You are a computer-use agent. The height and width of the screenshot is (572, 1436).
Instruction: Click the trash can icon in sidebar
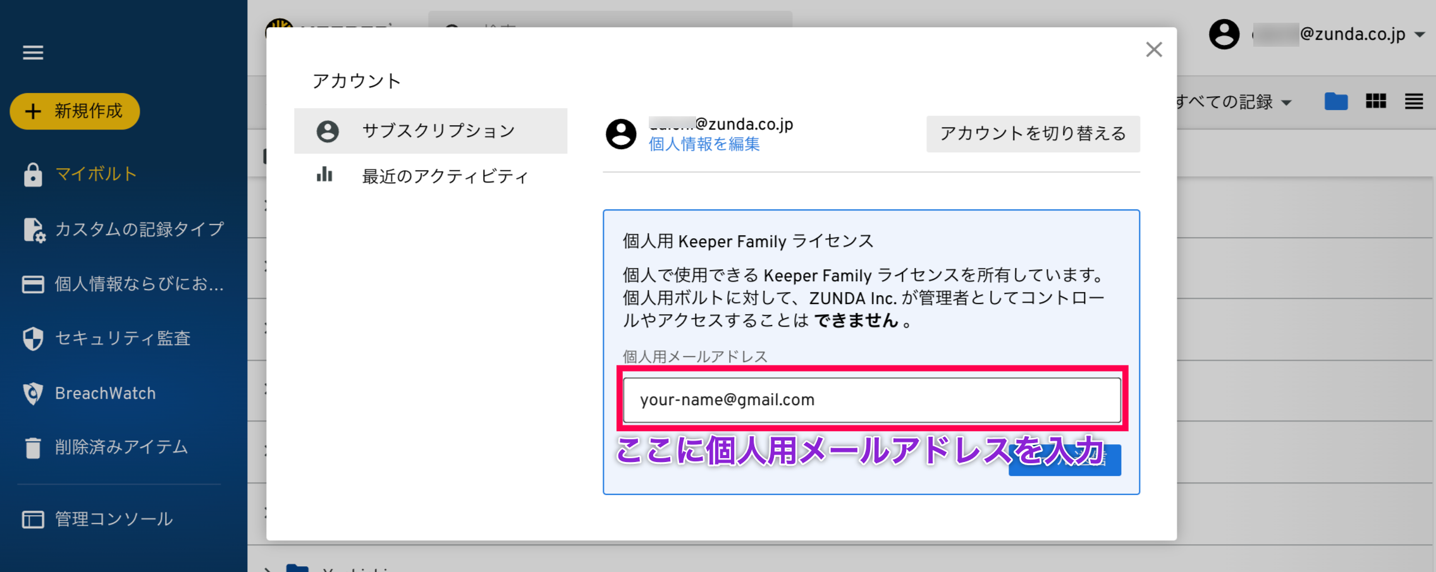coord(33,447)
